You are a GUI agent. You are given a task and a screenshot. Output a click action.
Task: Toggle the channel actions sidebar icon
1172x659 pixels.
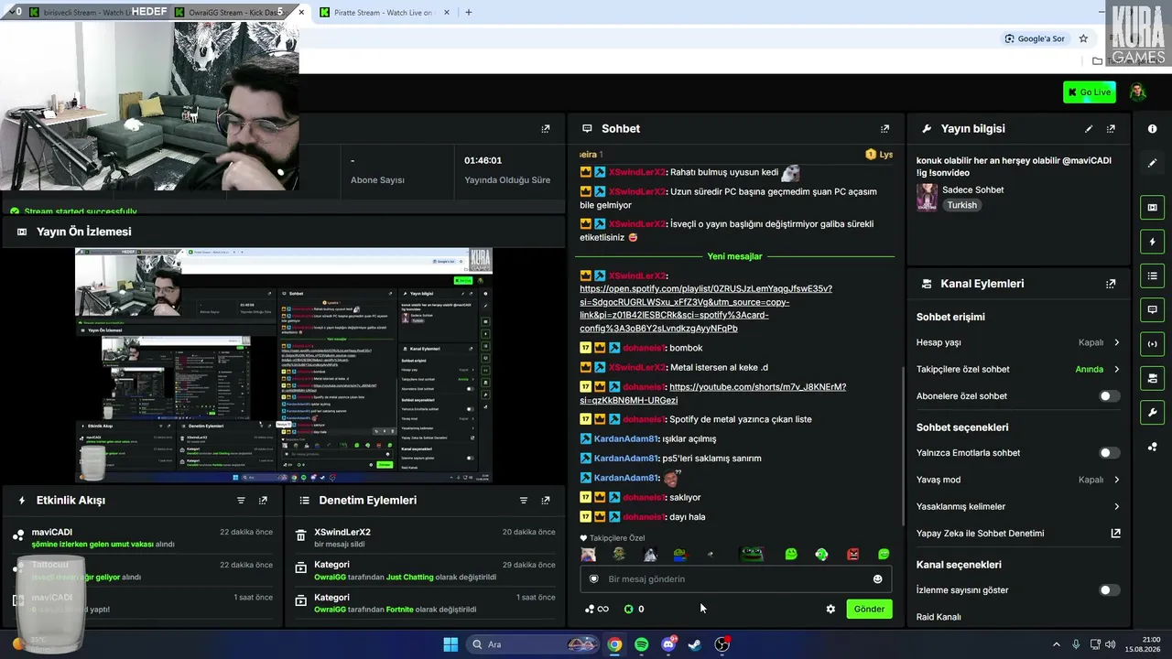pos(1152,378)
